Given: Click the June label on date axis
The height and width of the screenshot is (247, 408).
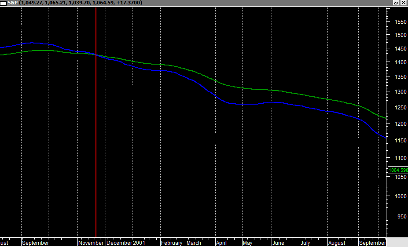Looking at the screenshot, I should (x=278, y=243).
